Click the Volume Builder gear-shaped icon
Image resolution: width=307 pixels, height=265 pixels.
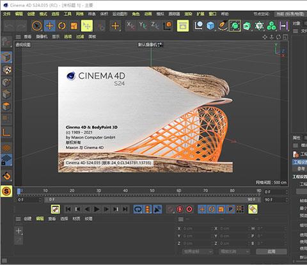pos(259,26)
